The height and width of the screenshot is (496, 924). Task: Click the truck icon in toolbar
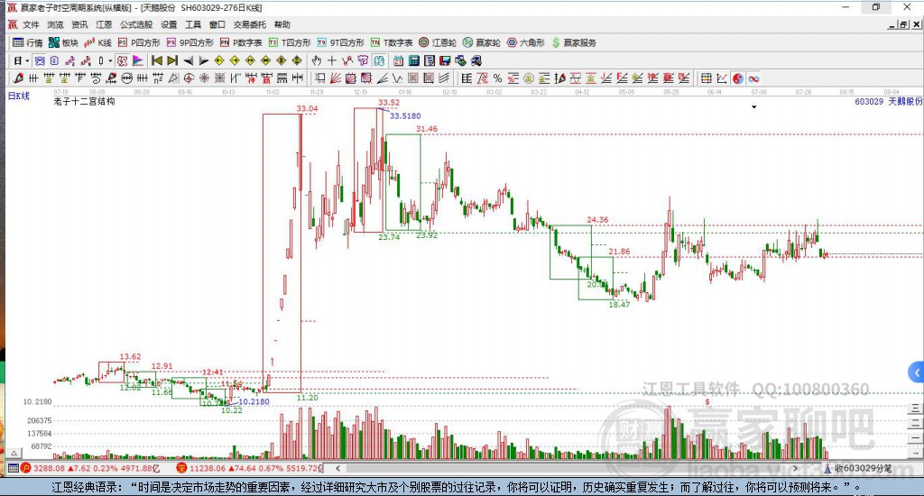[x=476, y=60]
